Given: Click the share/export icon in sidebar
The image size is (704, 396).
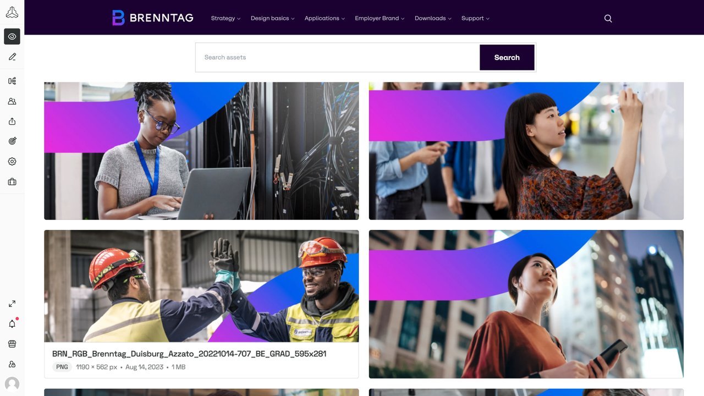Looking at the screenshot, I should point(12,122).
